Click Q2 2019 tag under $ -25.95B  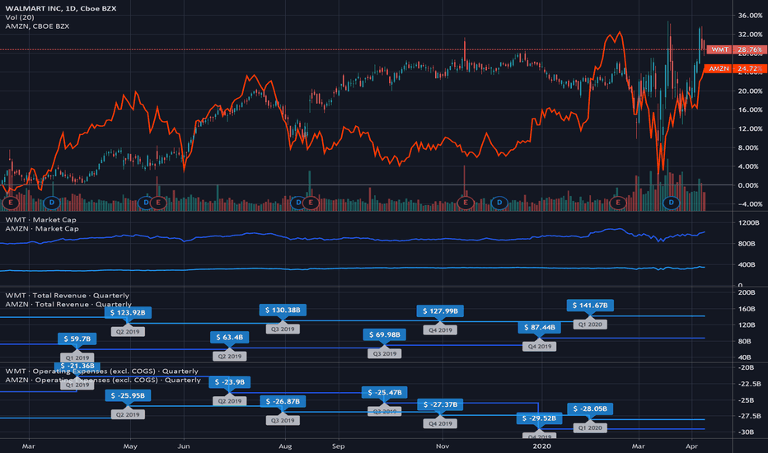click(128, 414)
